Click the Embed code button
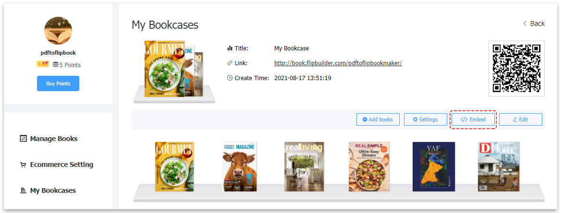563x213 pixels. pyautogui.click(x=473, y=119)
